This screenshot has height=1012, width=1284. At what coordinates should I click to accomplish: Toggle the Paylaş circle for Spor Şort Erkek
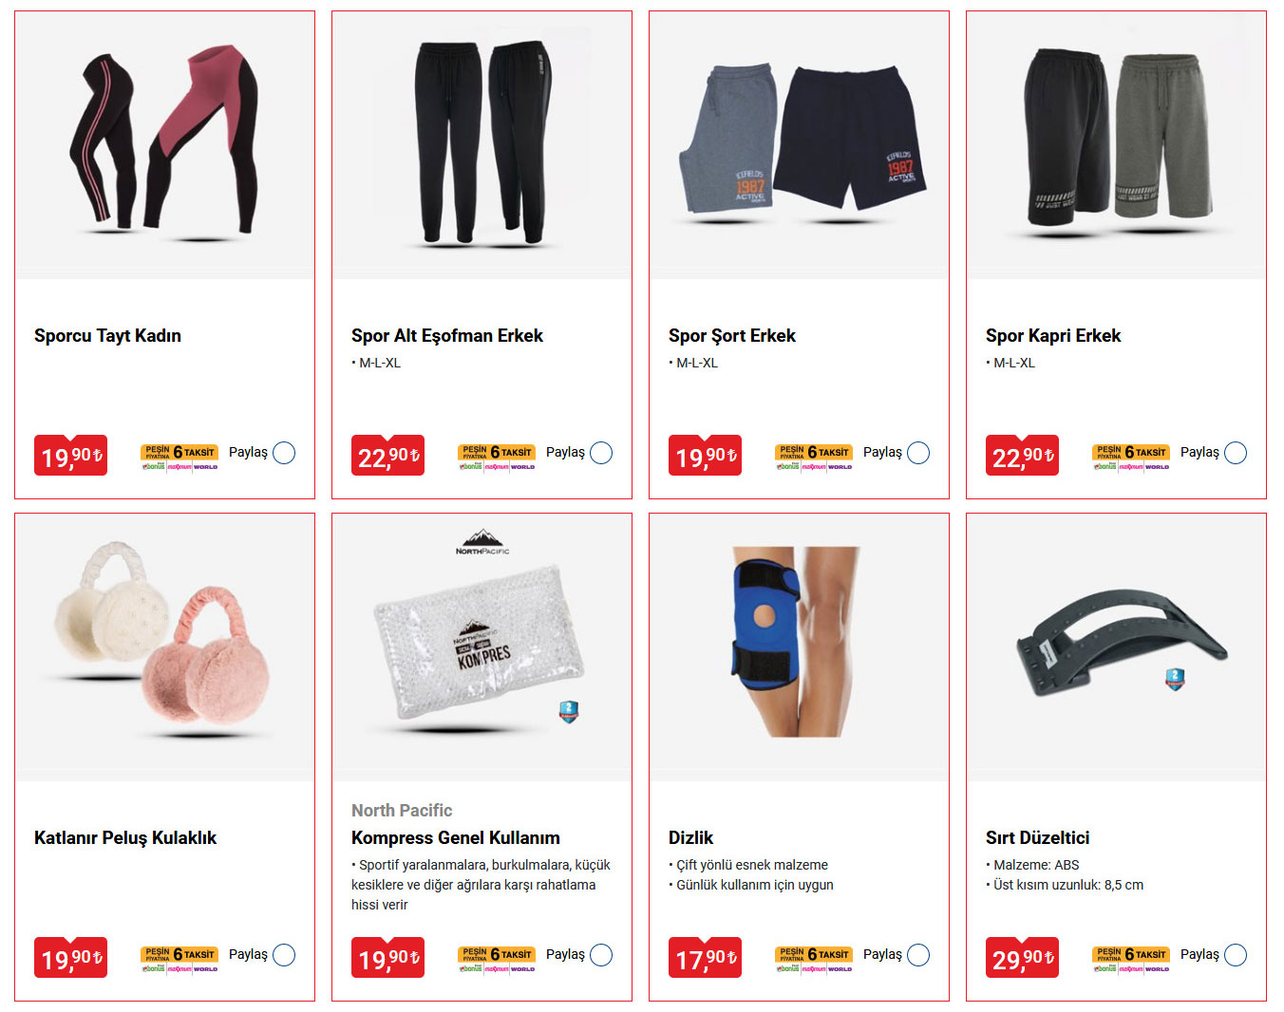coord(918,453)
